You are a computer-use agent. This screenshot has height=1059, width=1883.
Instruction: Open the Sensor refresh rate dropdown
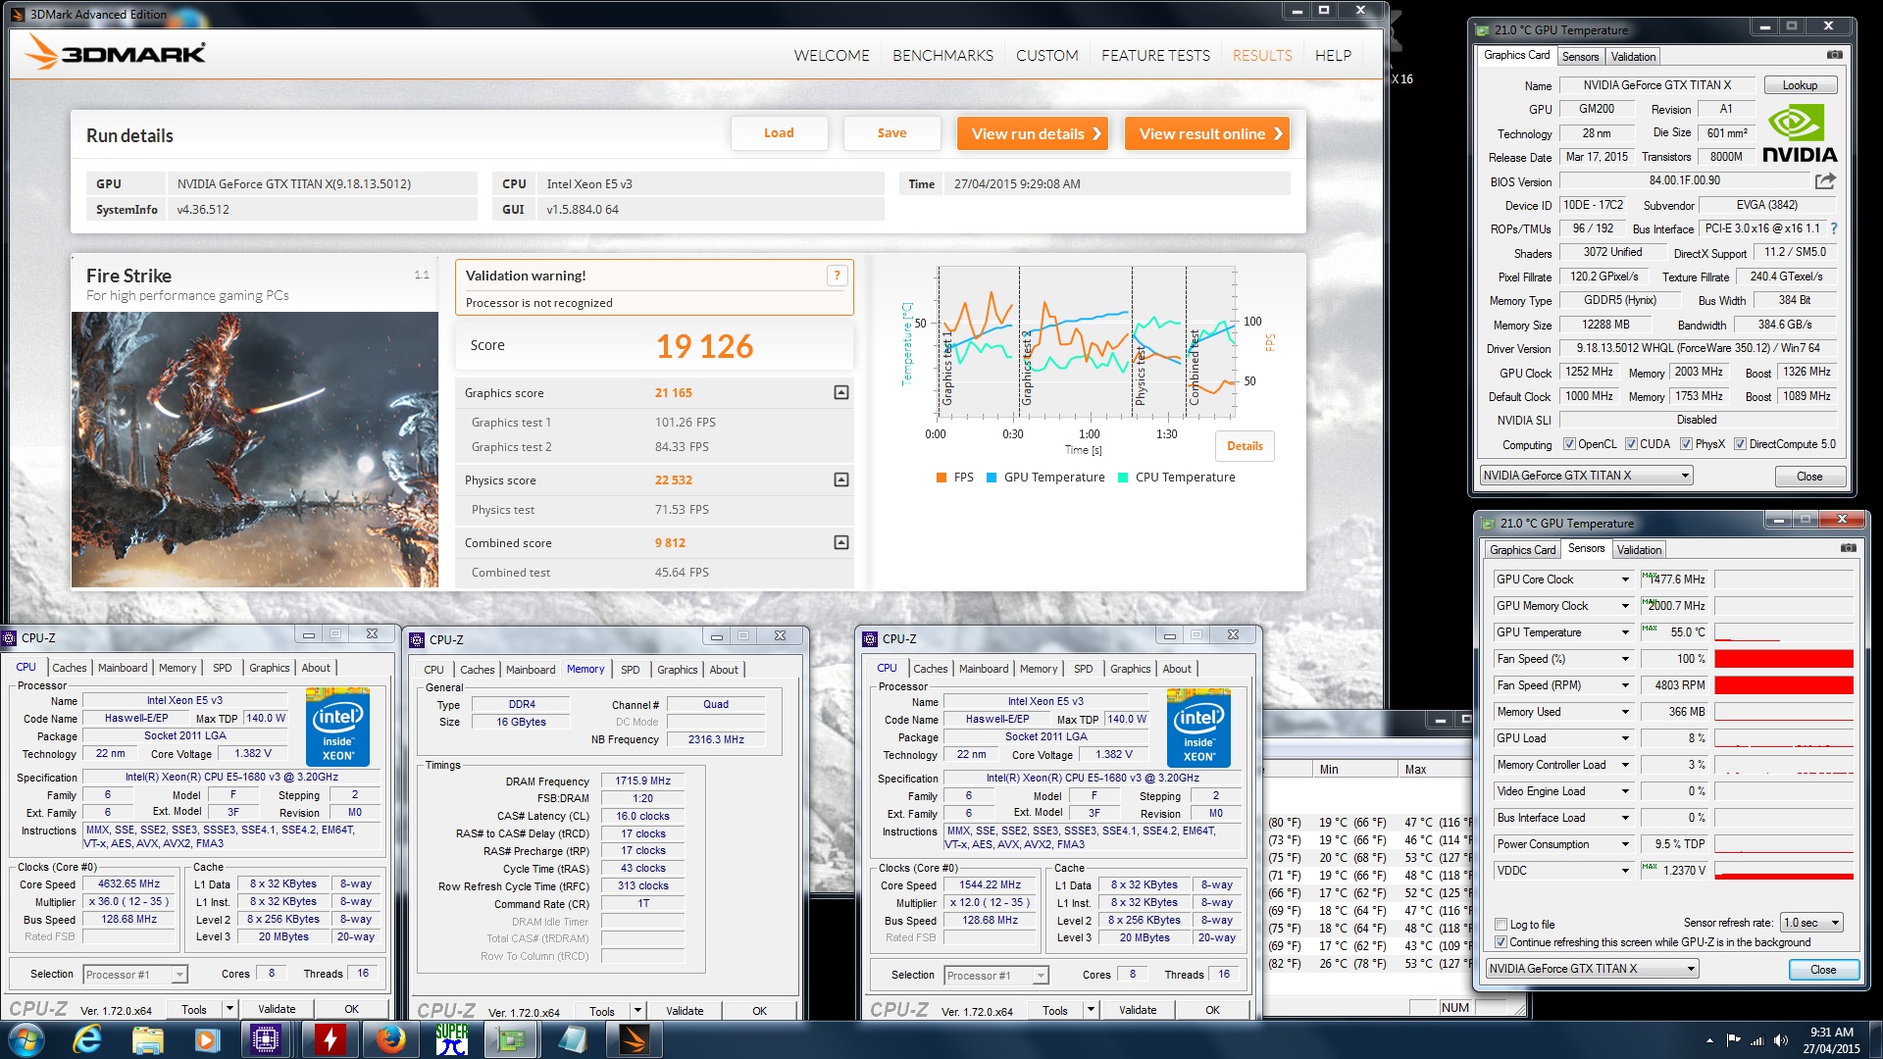(1812, 923)
